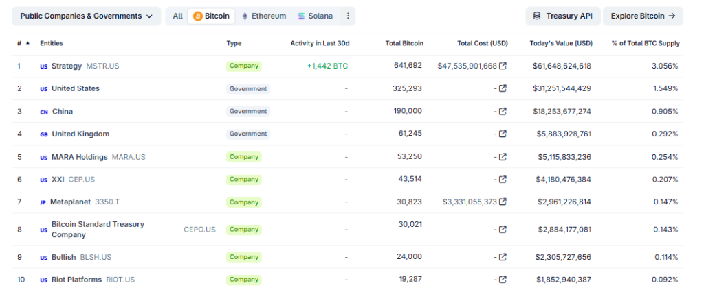Click Company badge in Strategy row
Image resolution: width=704 pixels, height=292 pixels.
pyautogui.click(x=244, y=66)
